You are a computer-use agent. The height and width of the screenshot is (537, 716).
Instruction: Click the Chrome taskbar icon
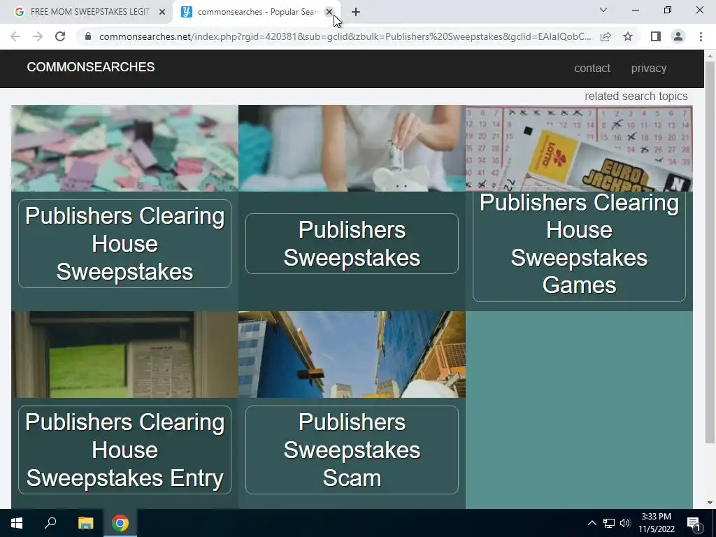tap(120, 523)
